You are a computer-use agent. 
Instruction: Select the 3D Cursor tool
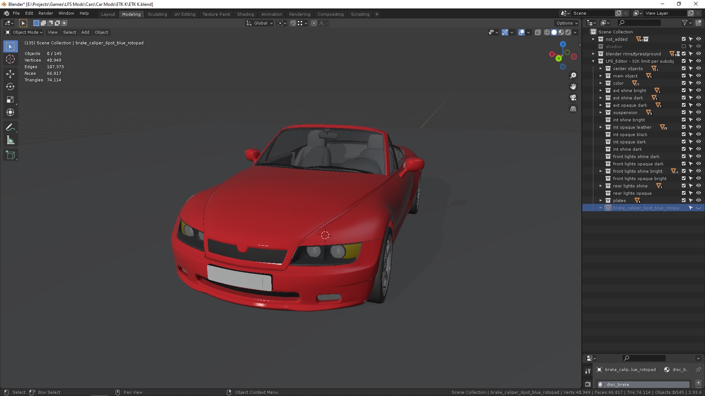point(10,59)
